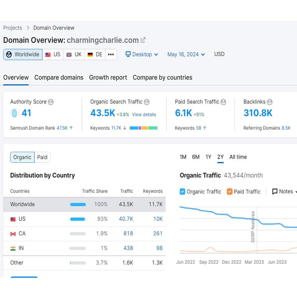The width and height of the screenshot is (297, 297).
Task: Click the organic keywords position color bar
Action: (144, 128)
